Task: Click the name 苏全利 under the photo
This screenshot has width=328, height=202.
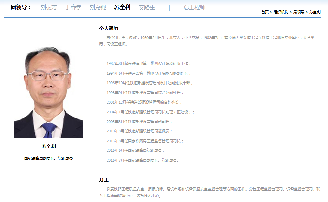Action: pyautogui.click(x=48, y=146)
